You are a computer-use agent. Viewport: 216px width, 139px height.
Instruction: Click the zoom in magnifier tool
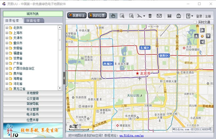pos(122,16)
